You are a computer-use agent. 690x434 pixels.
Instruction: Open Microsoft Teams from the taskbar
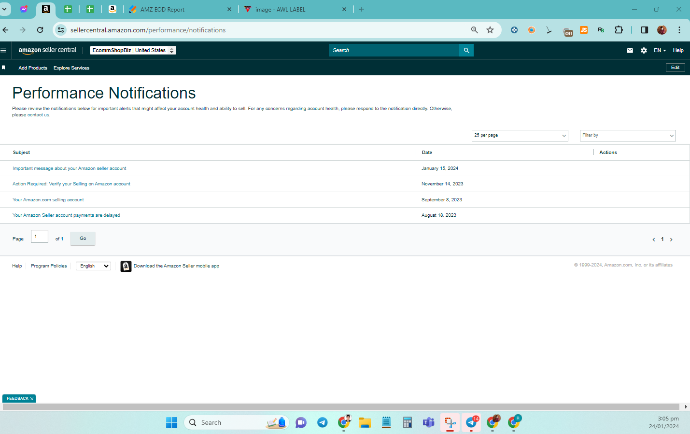tap(428, 422)
